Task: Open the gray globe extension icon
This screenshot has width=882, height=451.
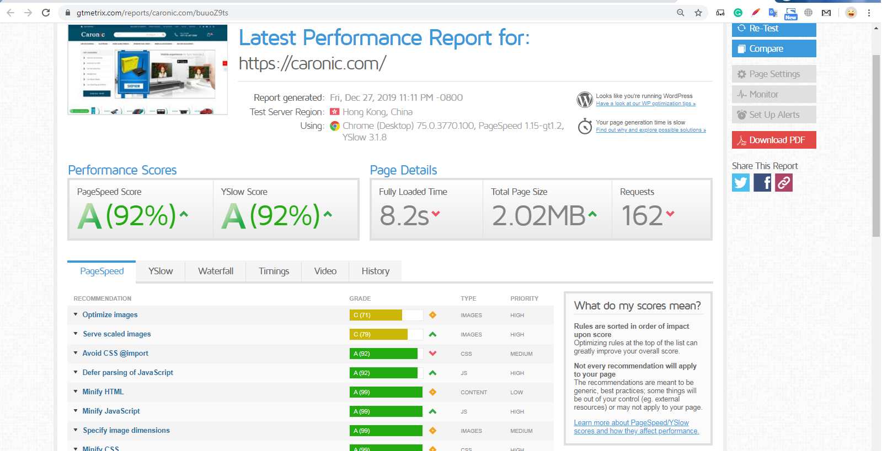Action: pyautogui.click(x=809, y=13)
